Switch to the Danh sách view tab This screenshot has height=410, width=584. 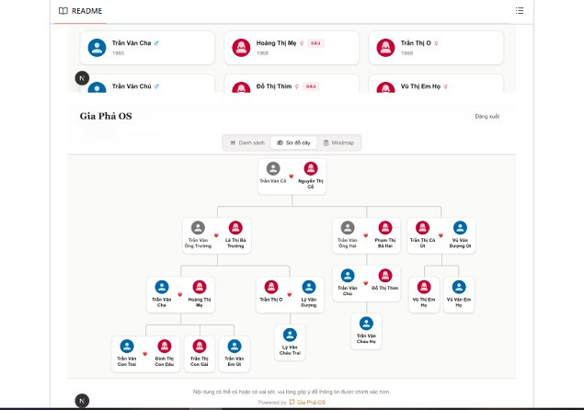click(x=246, y=143)
